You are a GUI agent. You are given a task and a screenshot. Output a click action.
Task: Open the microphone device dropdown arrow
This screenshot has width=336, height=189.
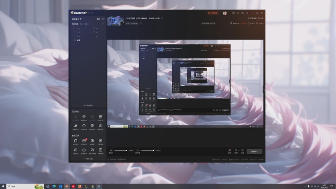tap(113, 150)
